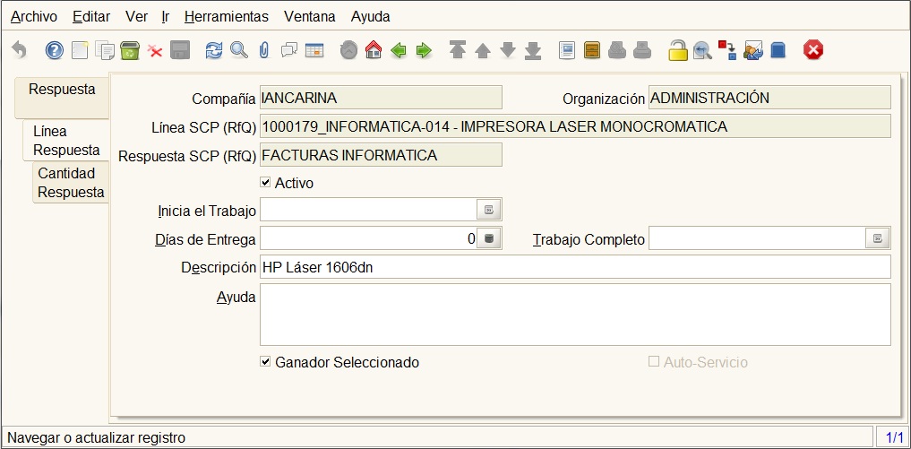Click the Compañía field showing IANCARINA

pos(381,98)
